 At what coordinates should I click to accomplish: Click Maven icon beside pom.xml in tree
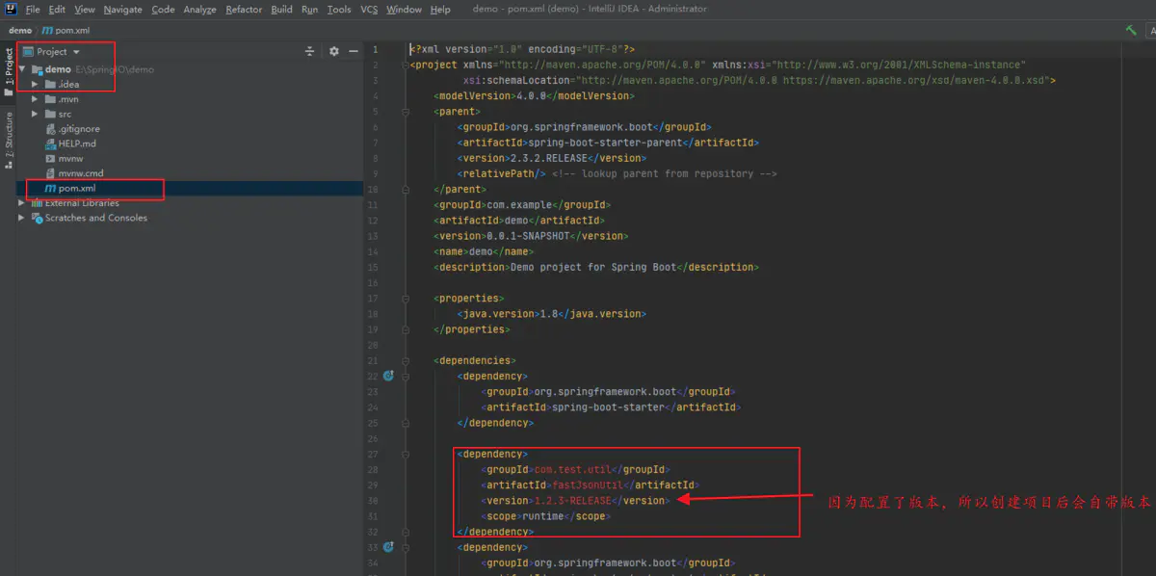pyautogui.click(x=50, y=189)
